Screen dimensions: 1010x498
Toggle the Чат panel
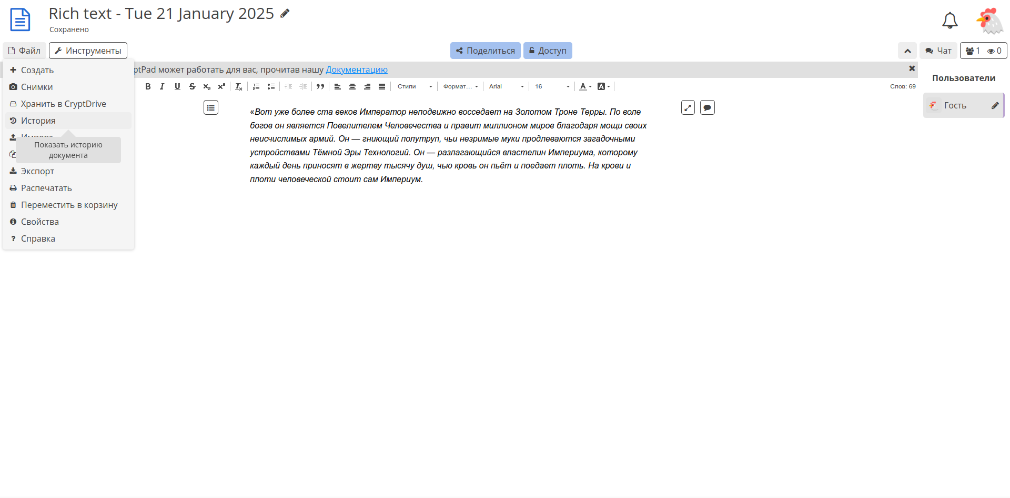point(938,51)
